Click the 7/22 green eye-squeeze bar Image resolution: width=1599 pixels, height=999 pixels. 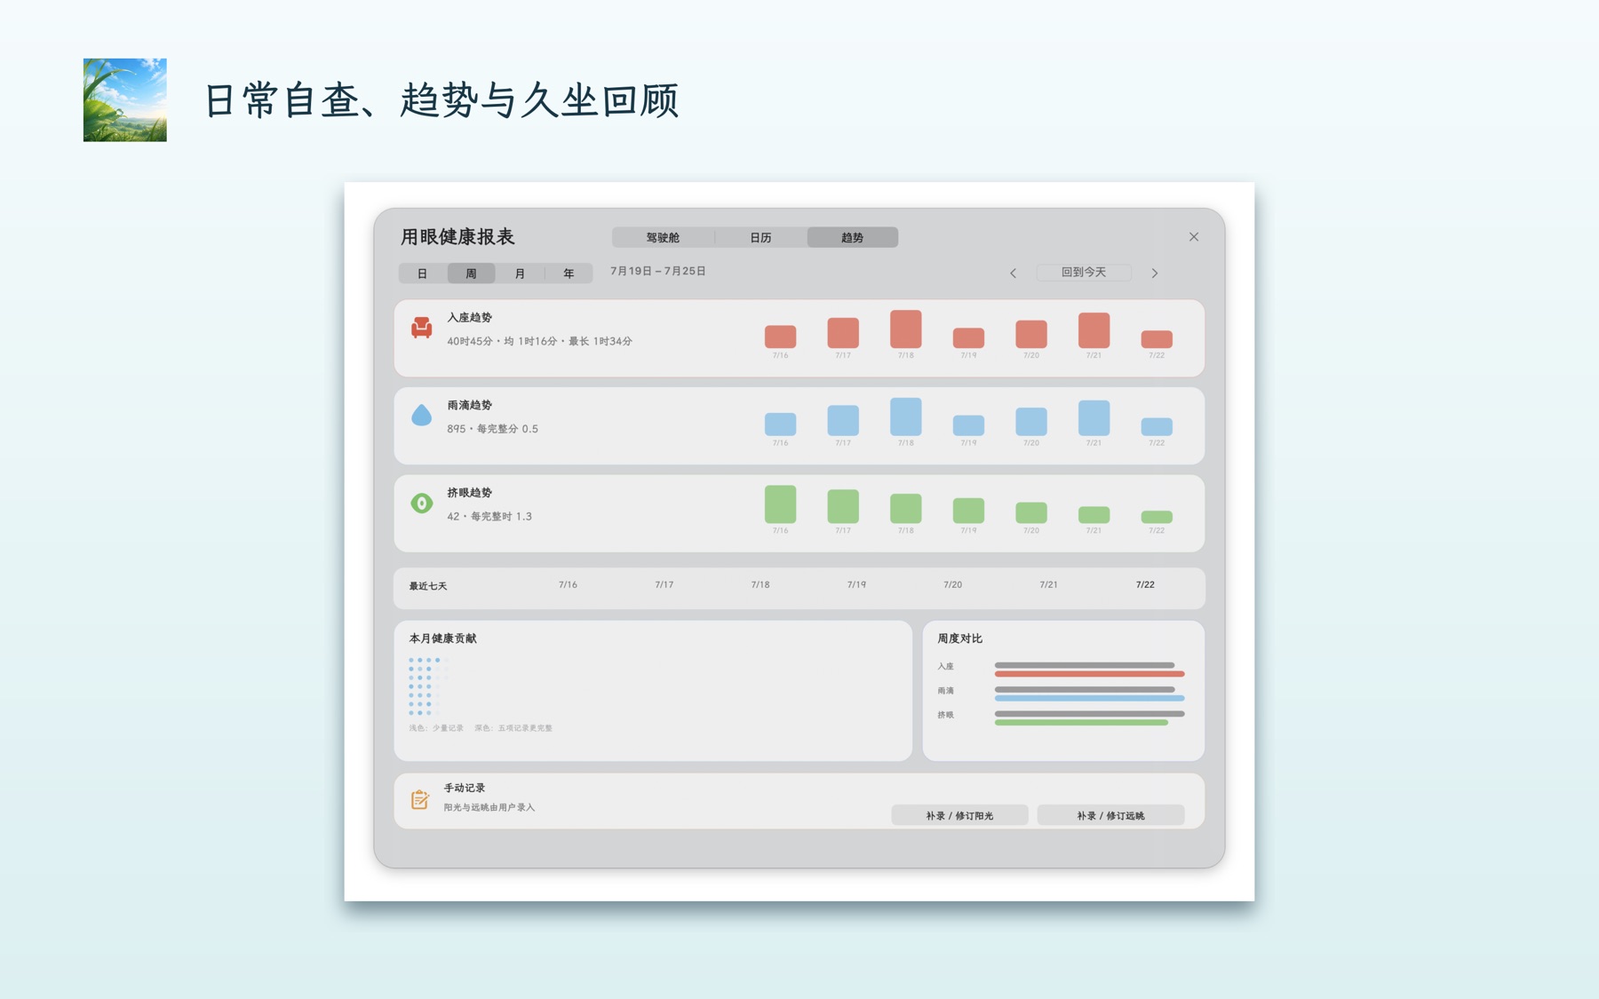click(x=1157, y=517)
